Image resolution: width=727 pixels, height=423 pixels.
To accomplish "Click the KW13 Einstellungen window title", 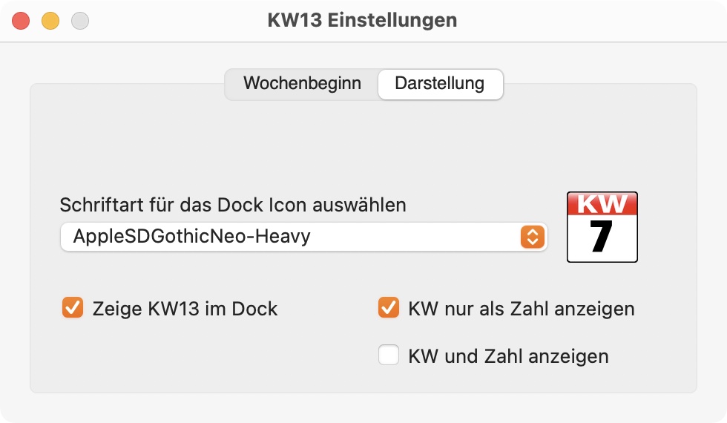I will 362,21.
